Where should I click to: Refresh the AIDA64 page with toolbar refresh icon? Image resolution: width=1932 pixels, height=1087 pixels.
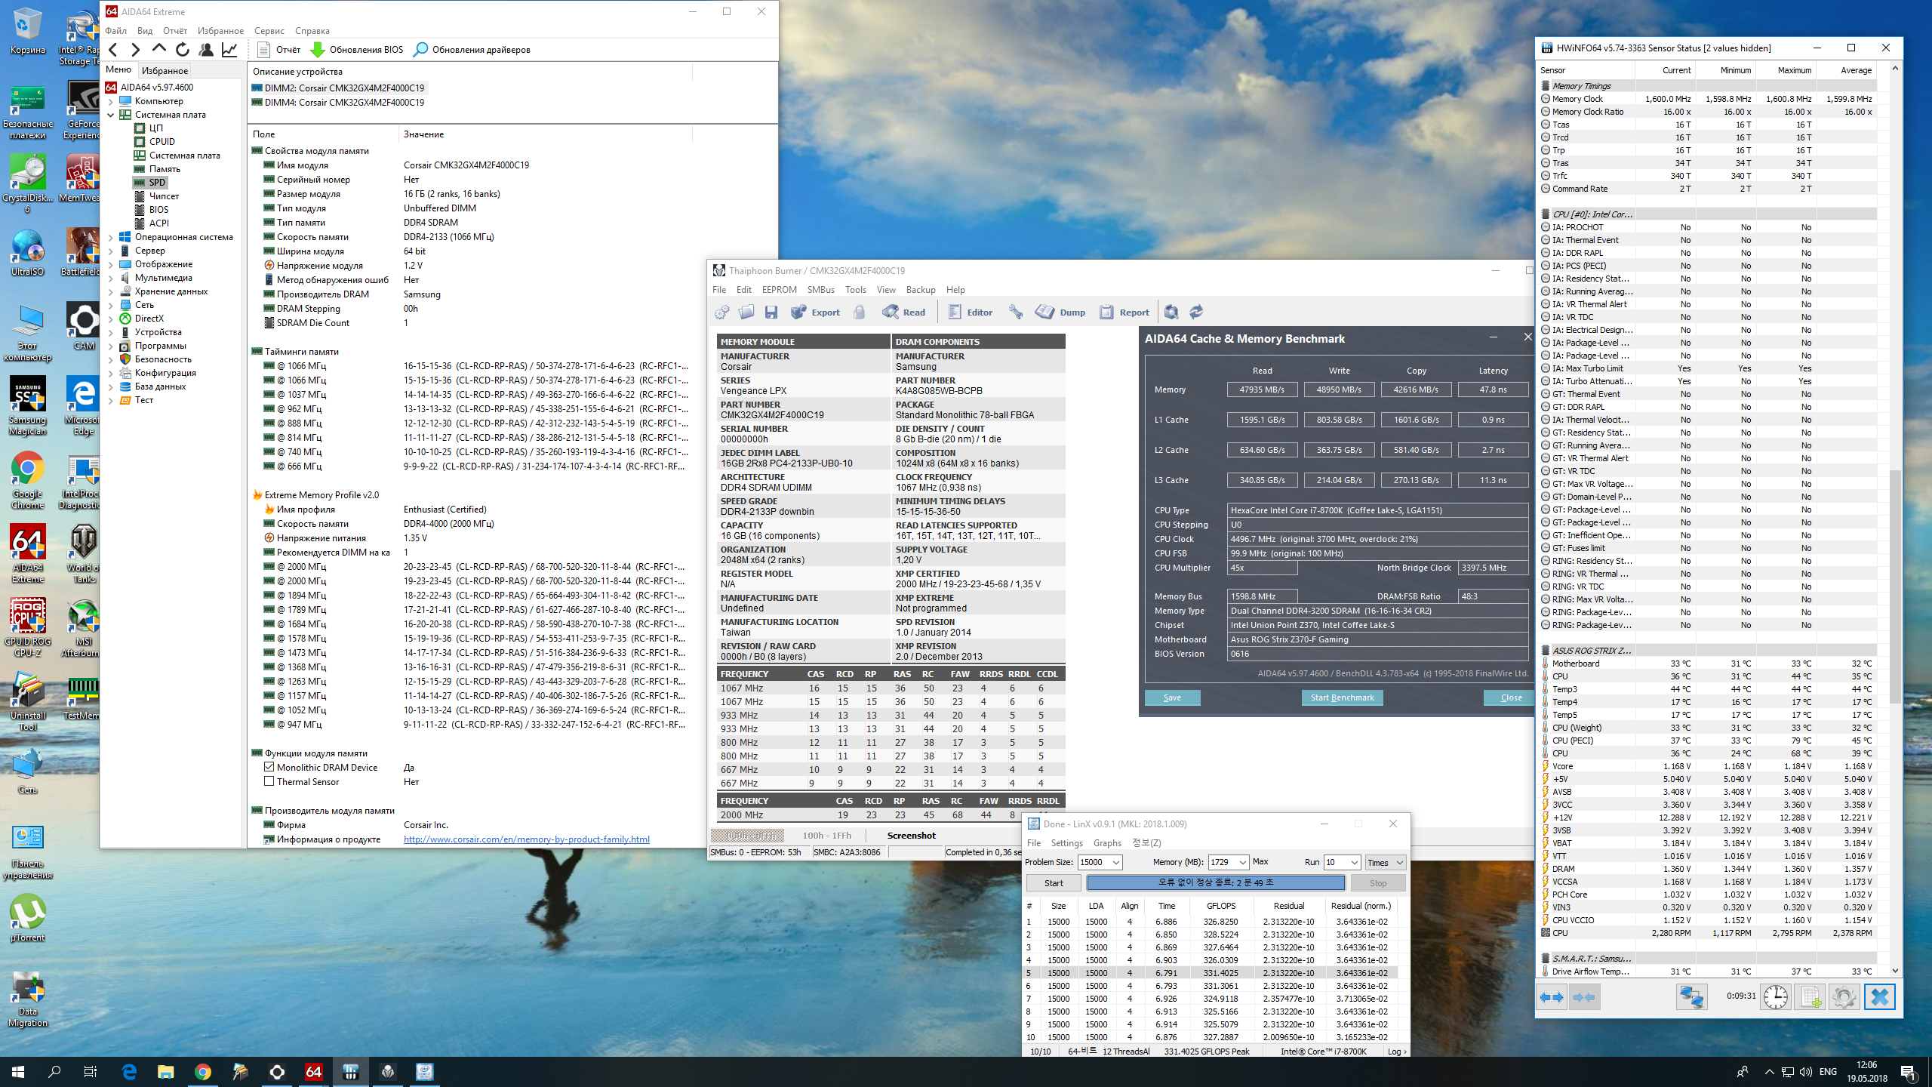[183, 50]
